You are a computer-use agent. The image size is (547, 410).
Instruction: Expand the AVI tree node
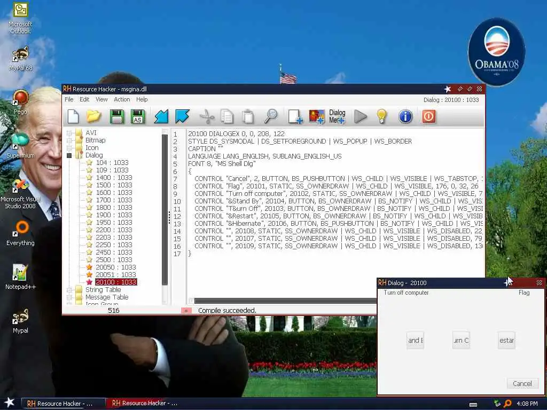69,133
